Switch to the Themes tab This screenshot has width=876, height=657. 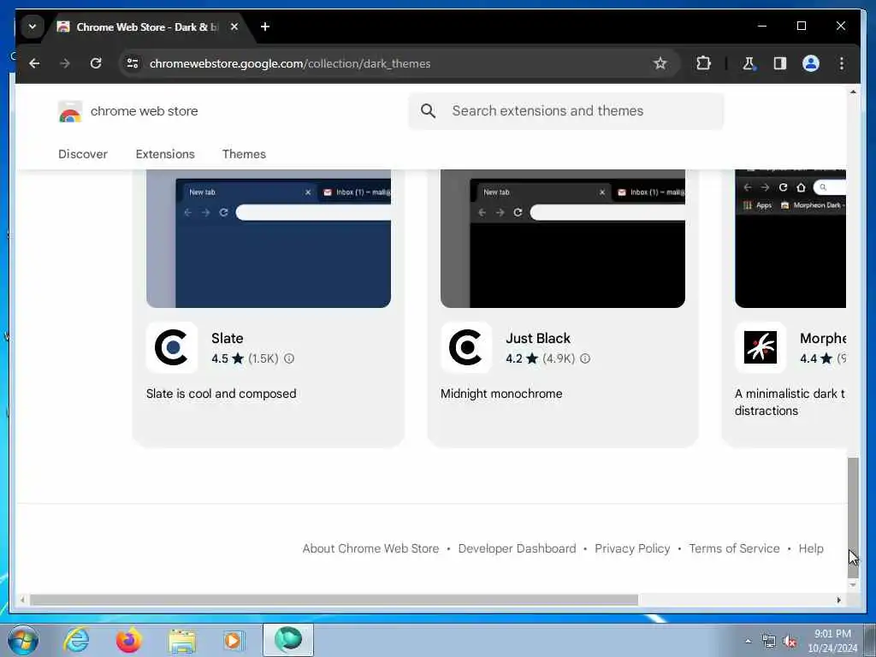pyautogui.click(x=244, y=154)
